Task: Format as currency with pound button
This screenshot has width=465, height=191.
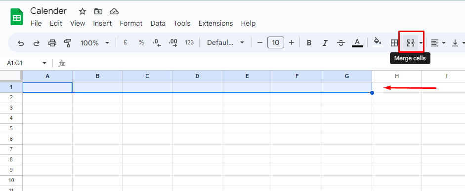Action: pos(126,42)
